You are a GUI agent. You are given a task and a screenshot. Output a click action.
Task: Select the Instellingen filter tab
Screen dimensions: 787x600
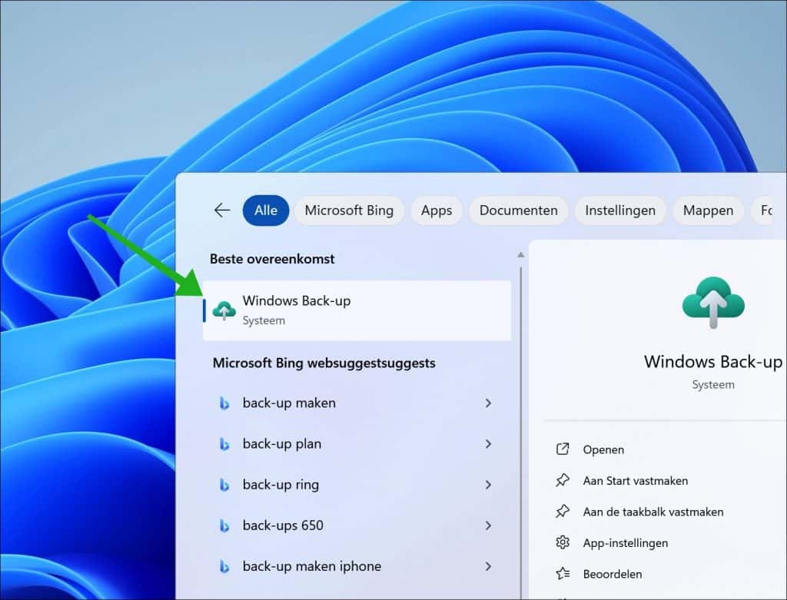(620, 210)
